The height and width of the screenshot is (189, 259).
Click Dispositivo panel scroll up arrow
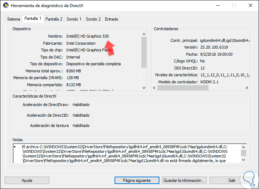pyautogui.click(x=144, y=34)
